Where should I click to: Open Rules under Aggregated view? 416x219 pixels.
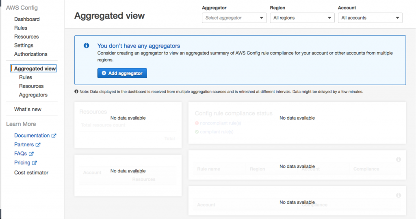click(26, 77)
